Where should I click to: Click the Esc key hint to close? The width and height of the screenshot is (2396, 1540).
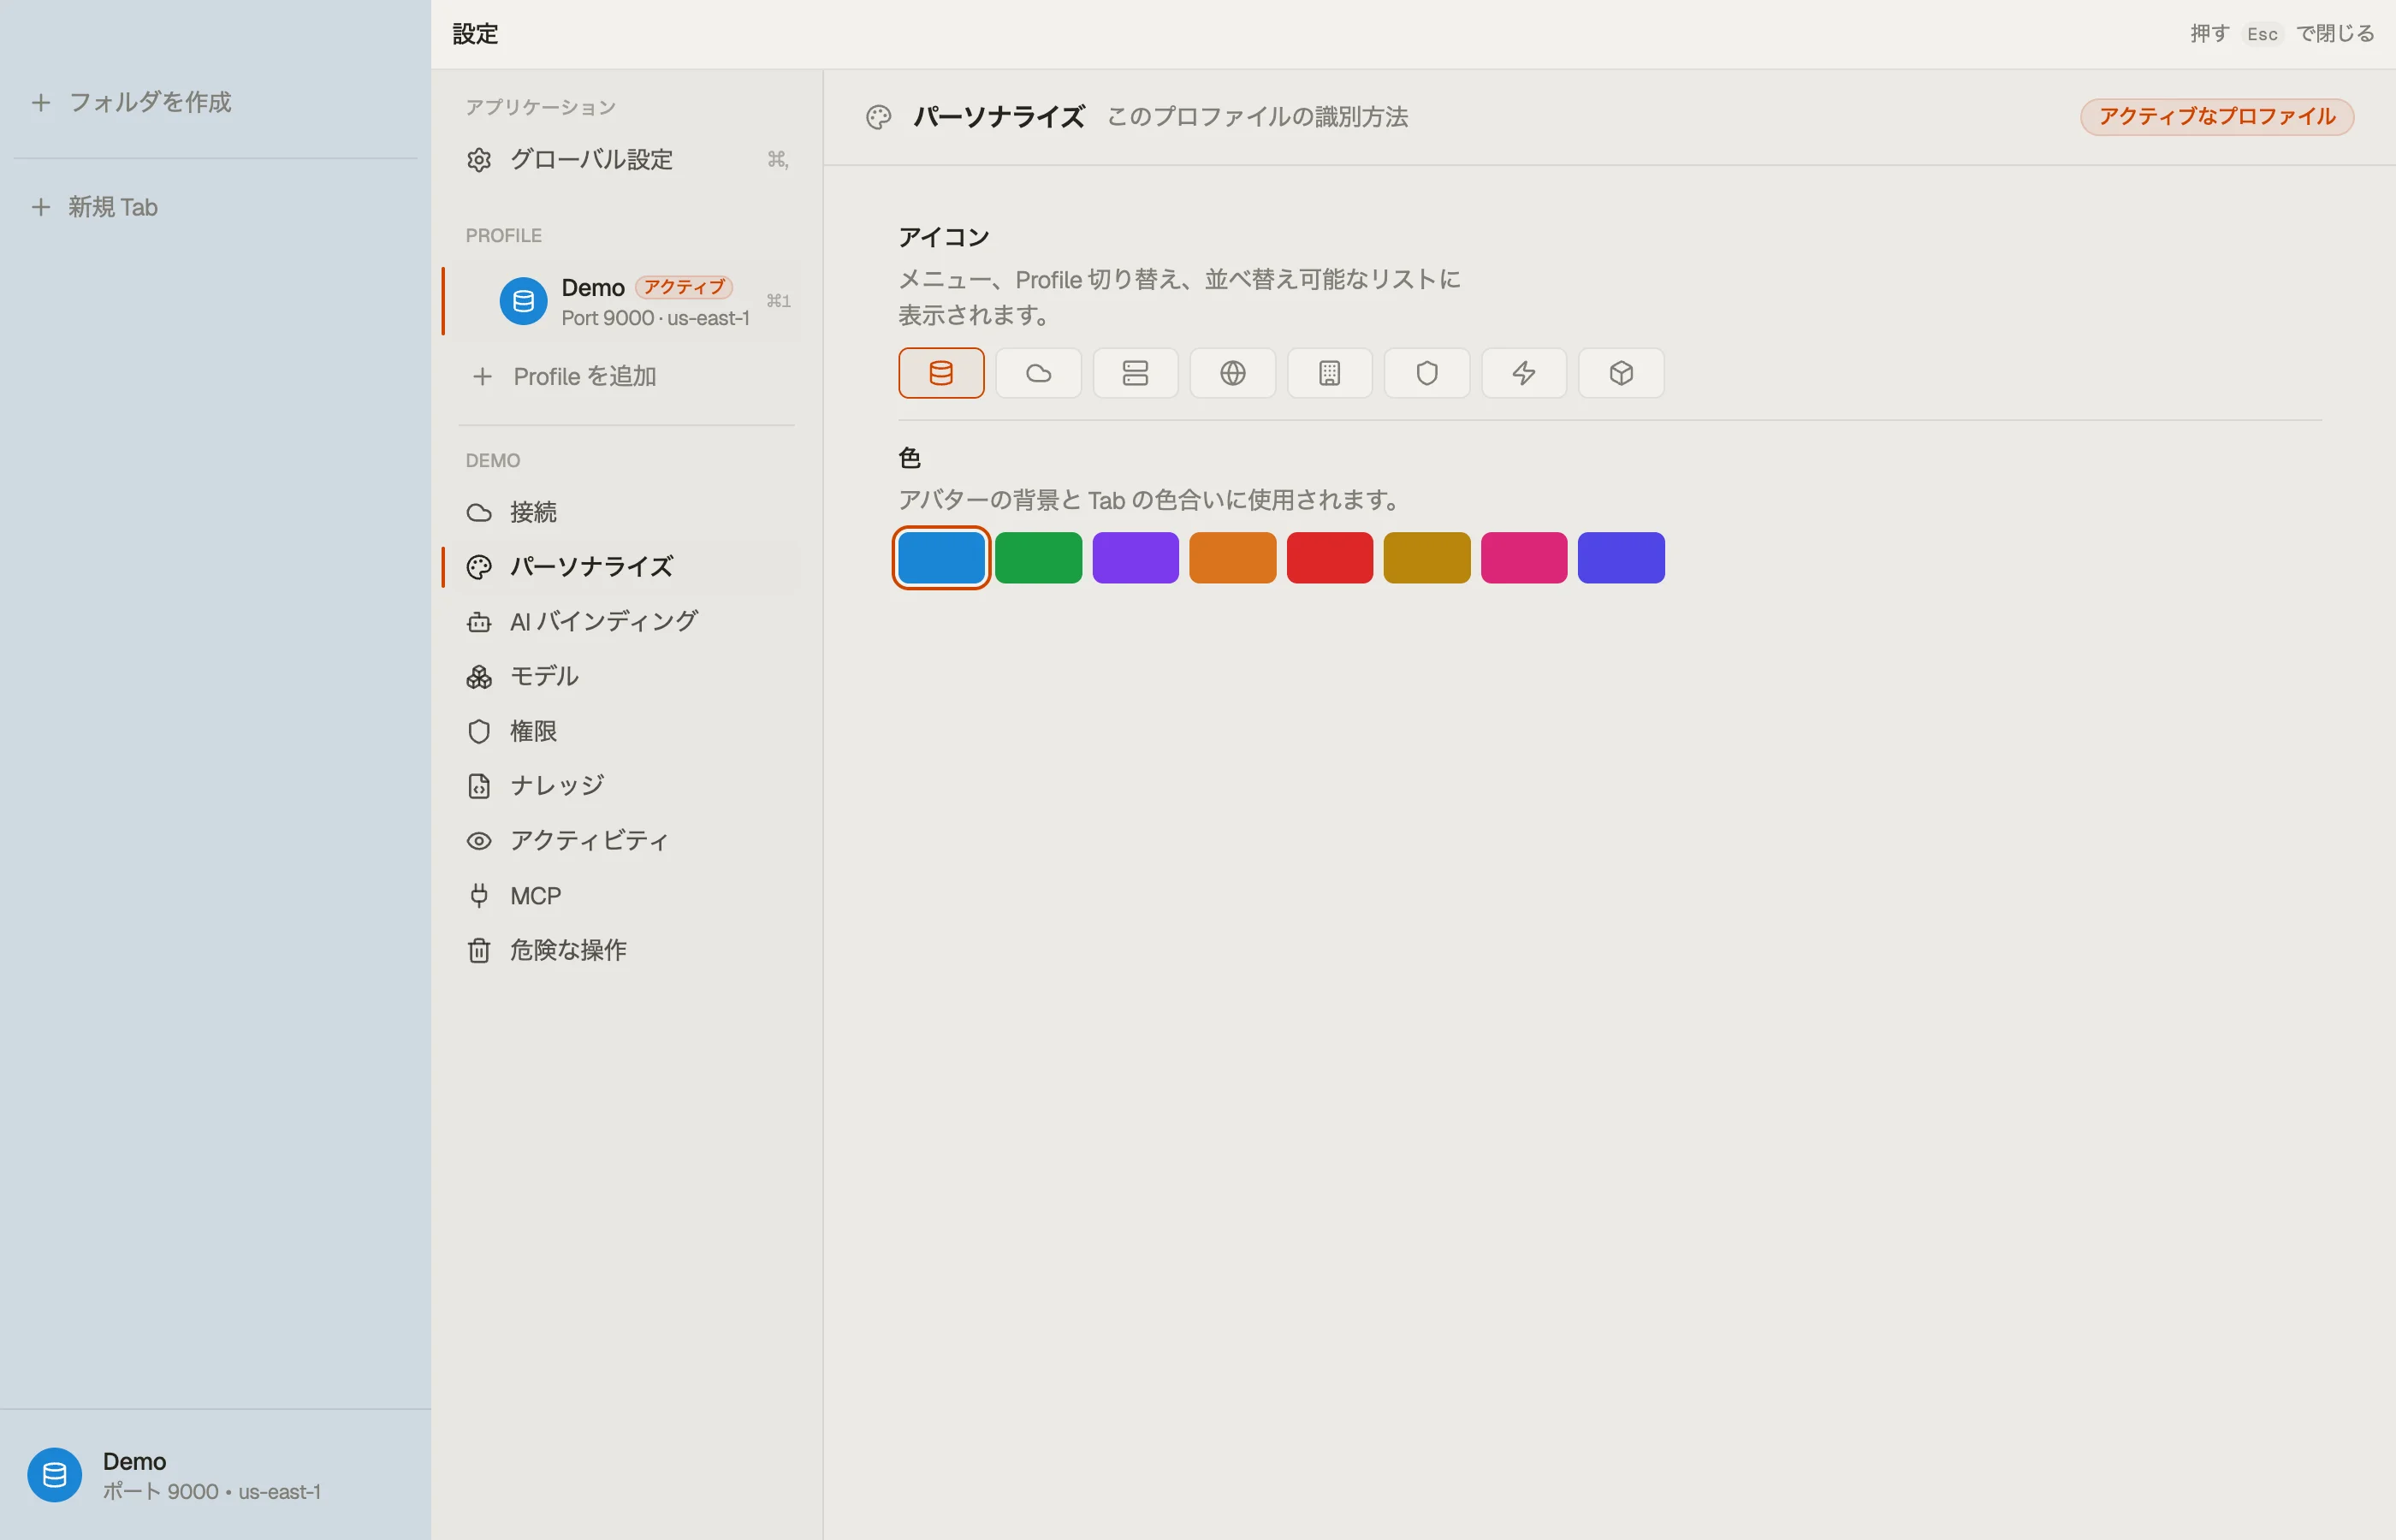point(2262,34)
